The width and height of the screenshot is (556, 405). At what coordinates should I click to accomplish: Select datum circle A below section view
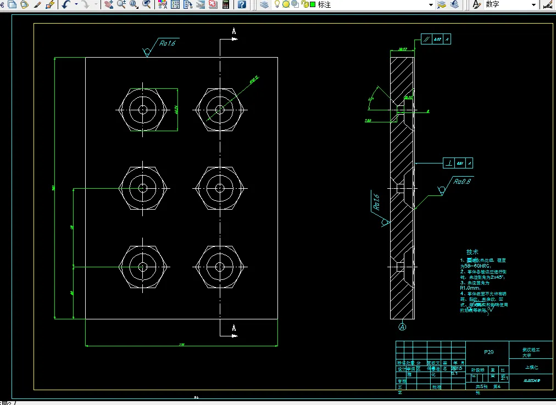(x=402, y=327)
